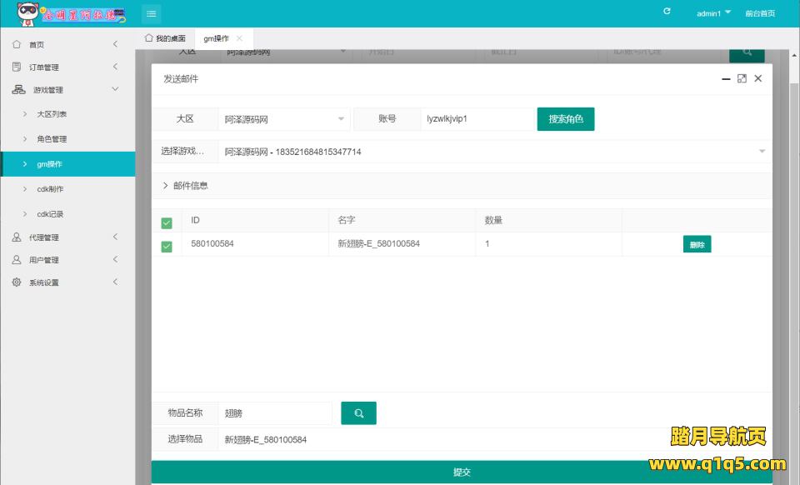Uncheck the row checkbox for 580100584
This screenshot has height=485, width=800.
tap(167, 246)
